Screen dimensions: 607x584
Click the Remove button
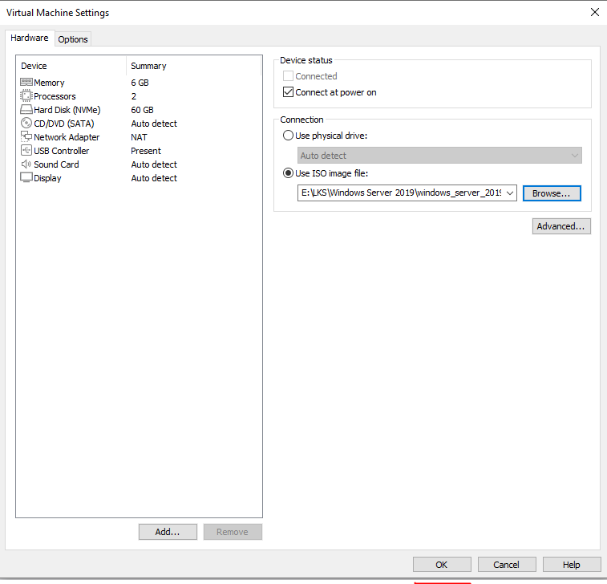(233, 532)
